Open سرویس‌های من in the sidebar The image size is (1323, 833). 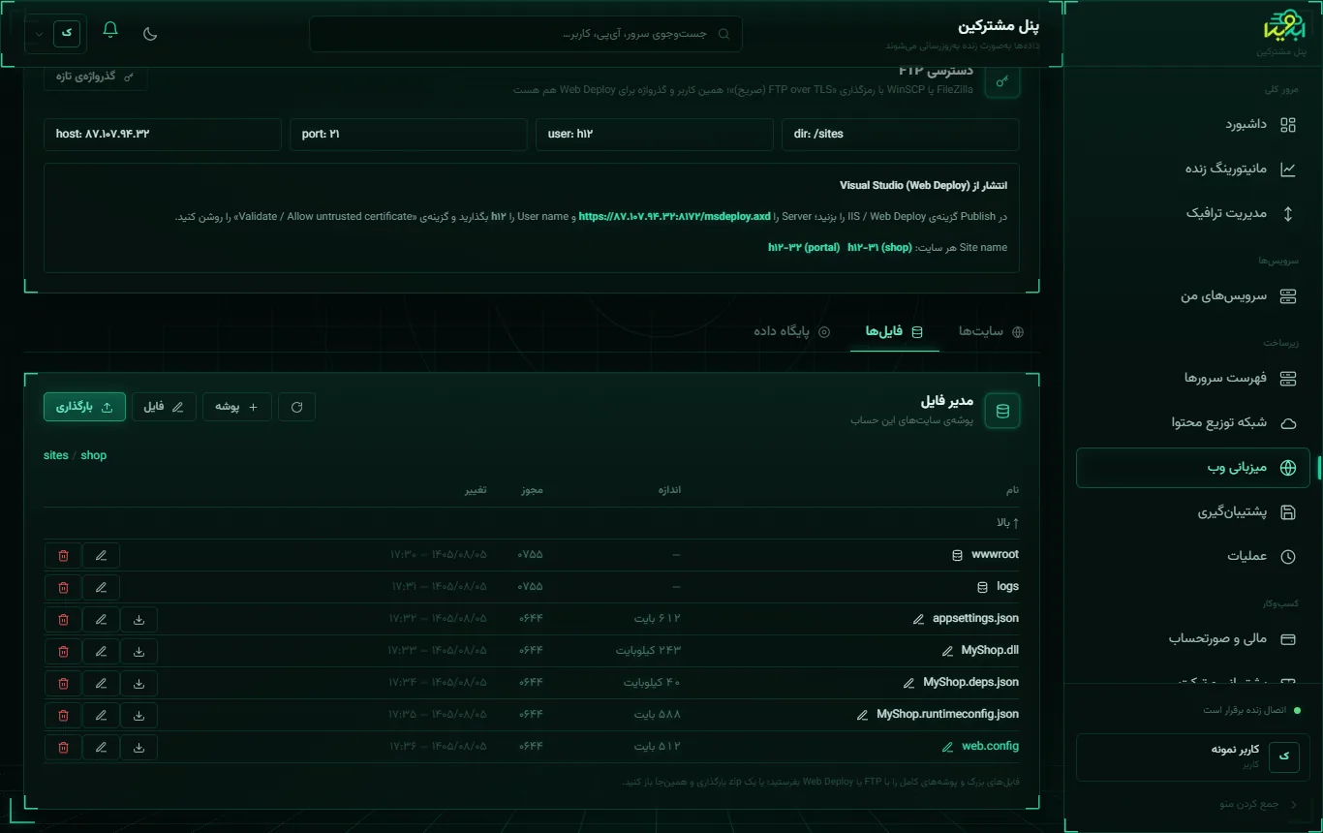(x=1193, y=295)
